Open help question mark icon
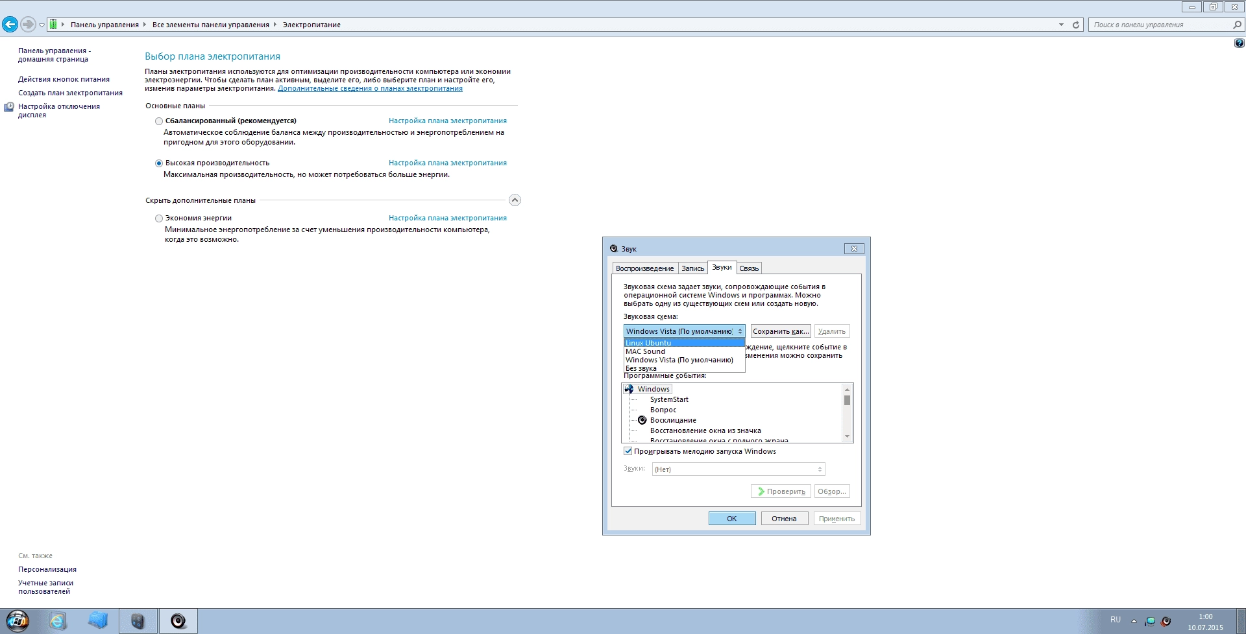Viewport: 1246px width, 634px height. coord(1239,43)
